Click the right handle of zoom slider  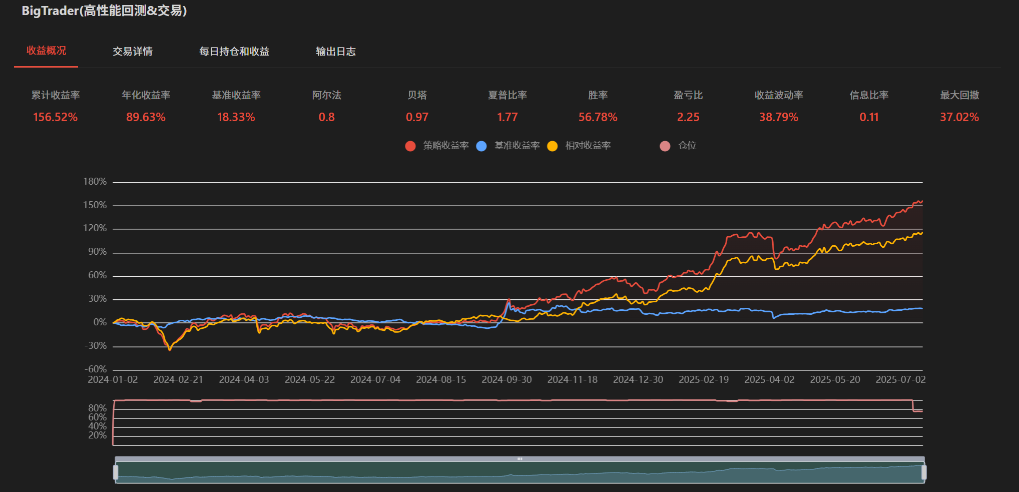tap(924, 472)
